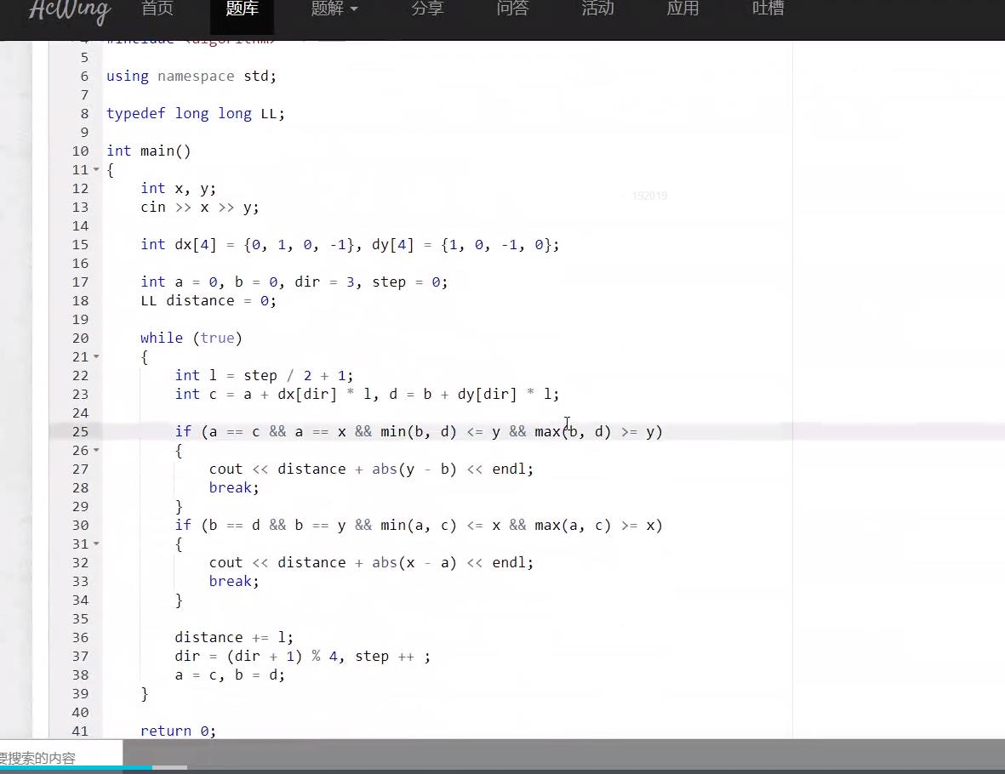Click the 'typedef long long LL;' line
This screenshot has height=774, width=1005.
coord(196,114)
